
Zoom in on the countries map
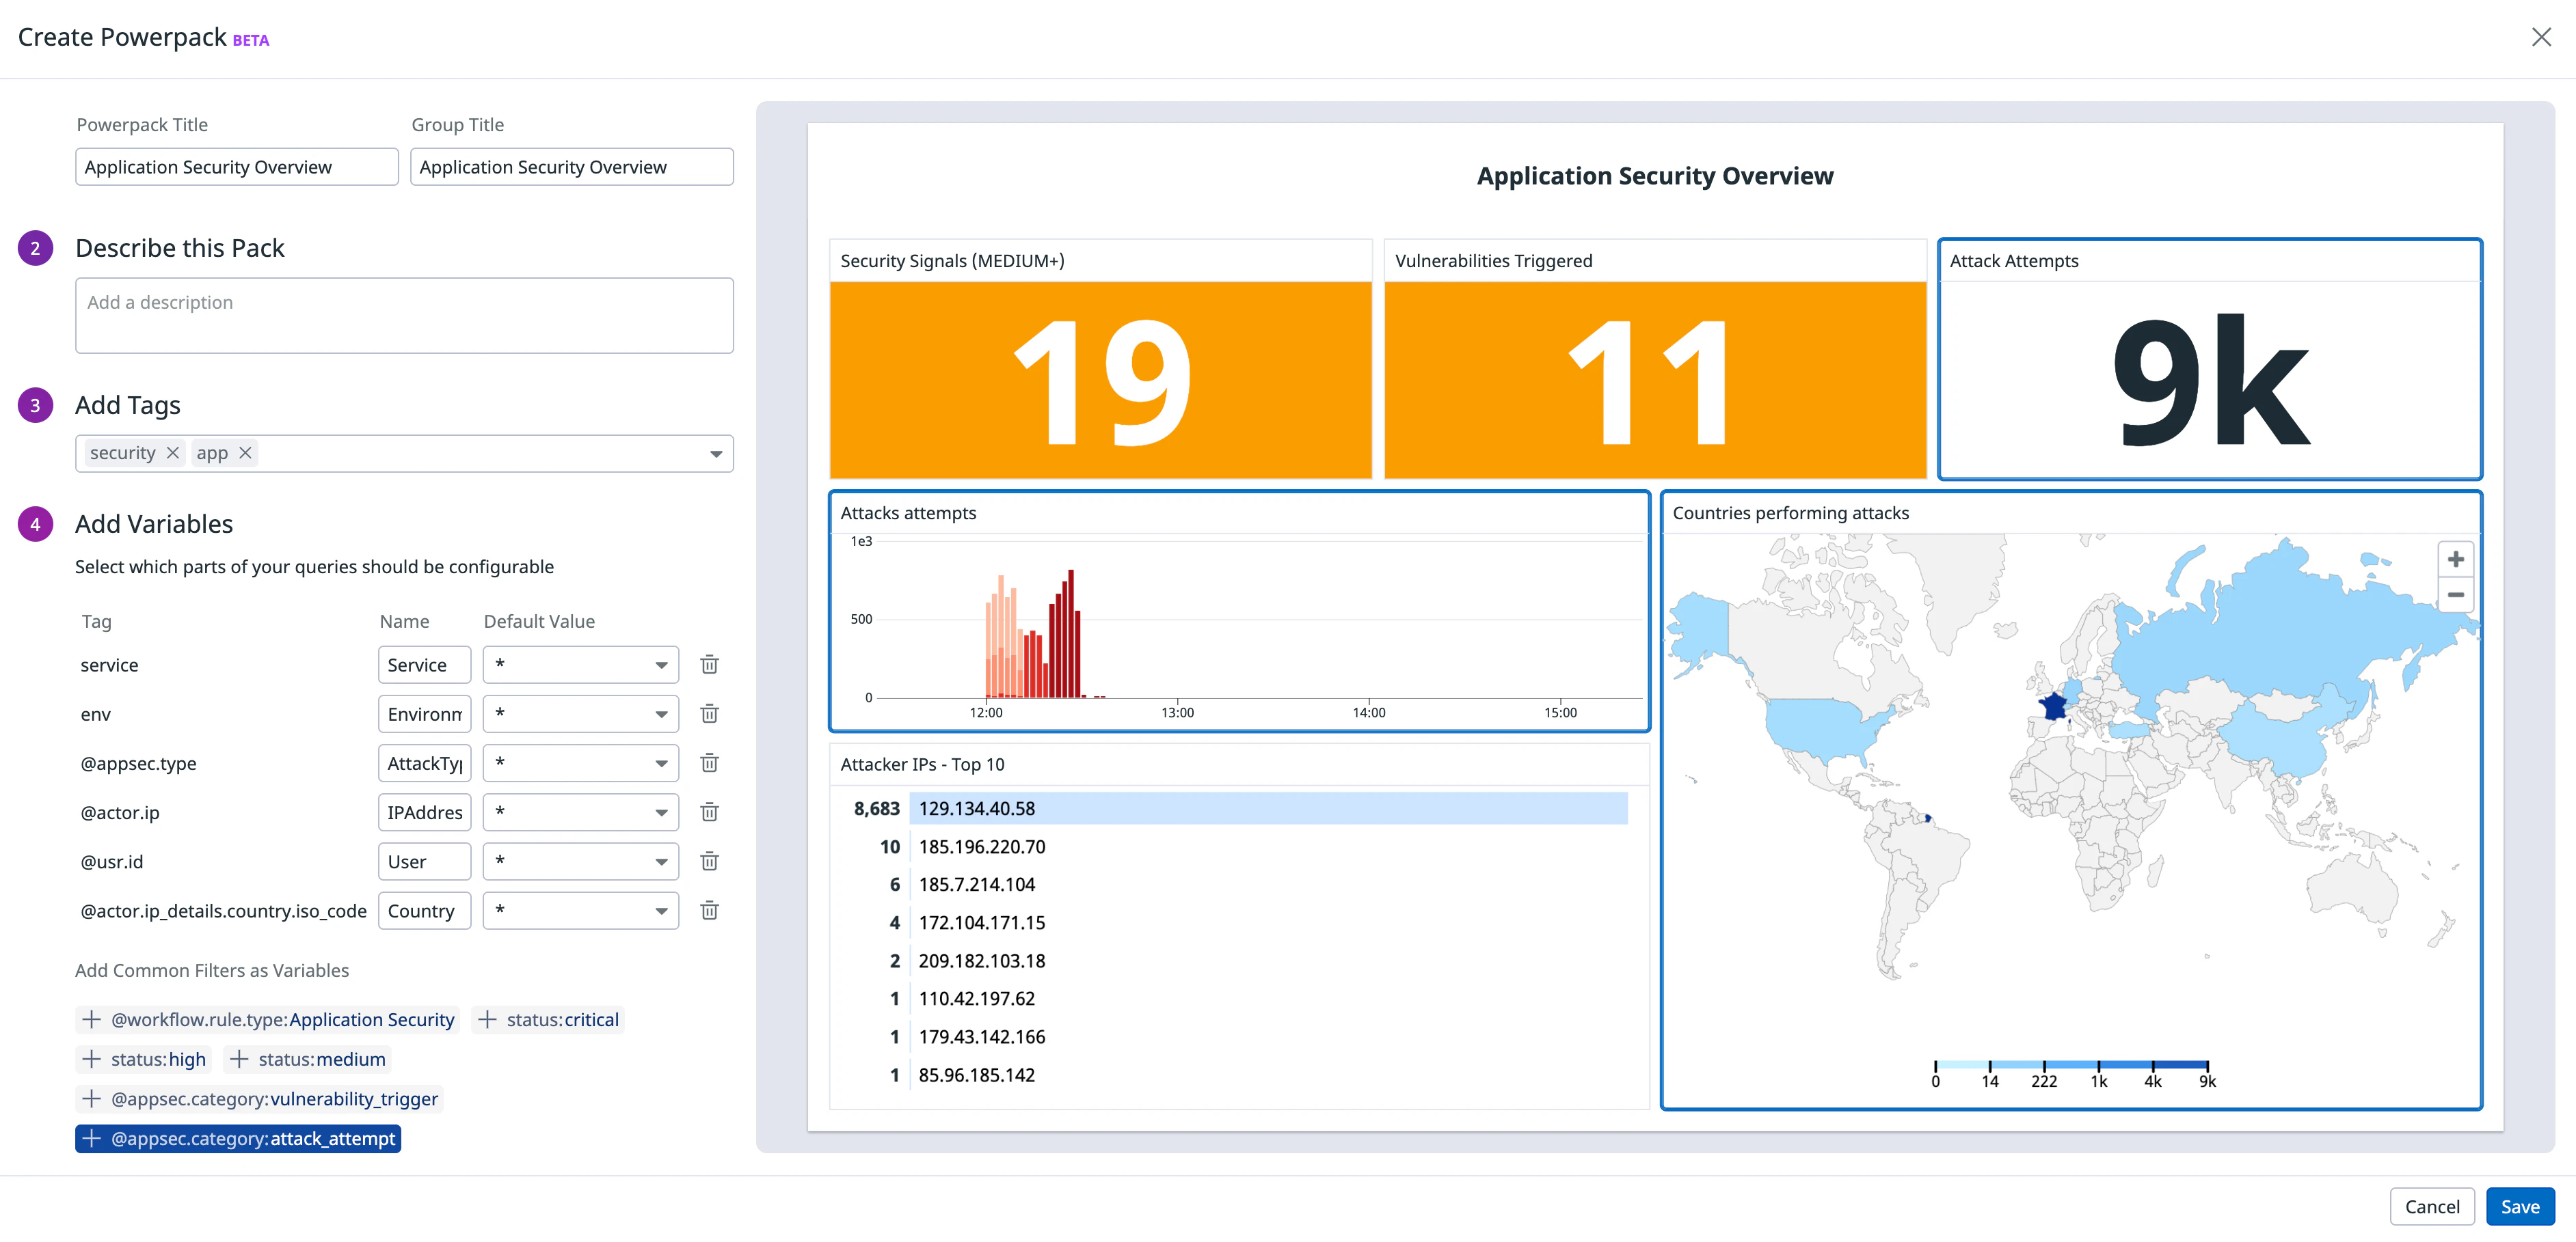[x=2455, y=560]
